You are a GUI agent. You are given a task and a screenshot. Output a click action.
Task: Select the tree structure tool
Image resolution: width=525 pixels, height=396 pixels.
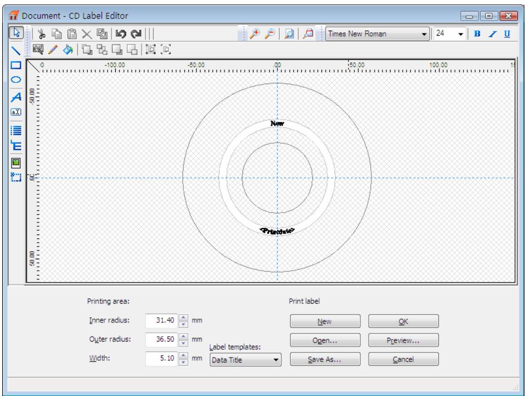pyautogui.click(x=16, y=146)
